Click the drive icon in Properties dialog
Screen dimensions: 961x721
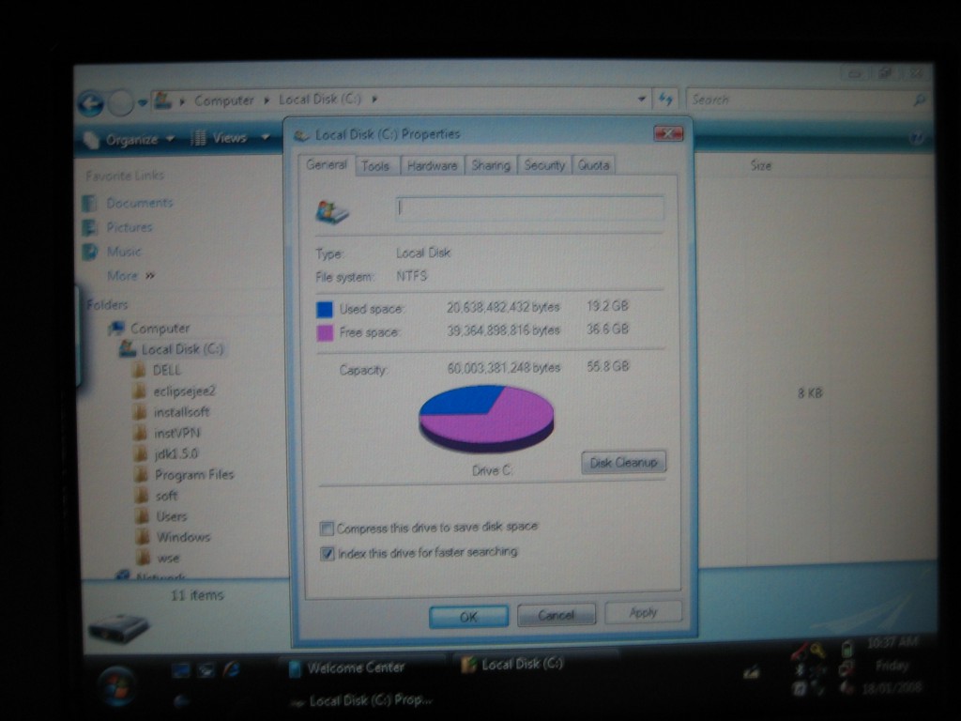331,212
